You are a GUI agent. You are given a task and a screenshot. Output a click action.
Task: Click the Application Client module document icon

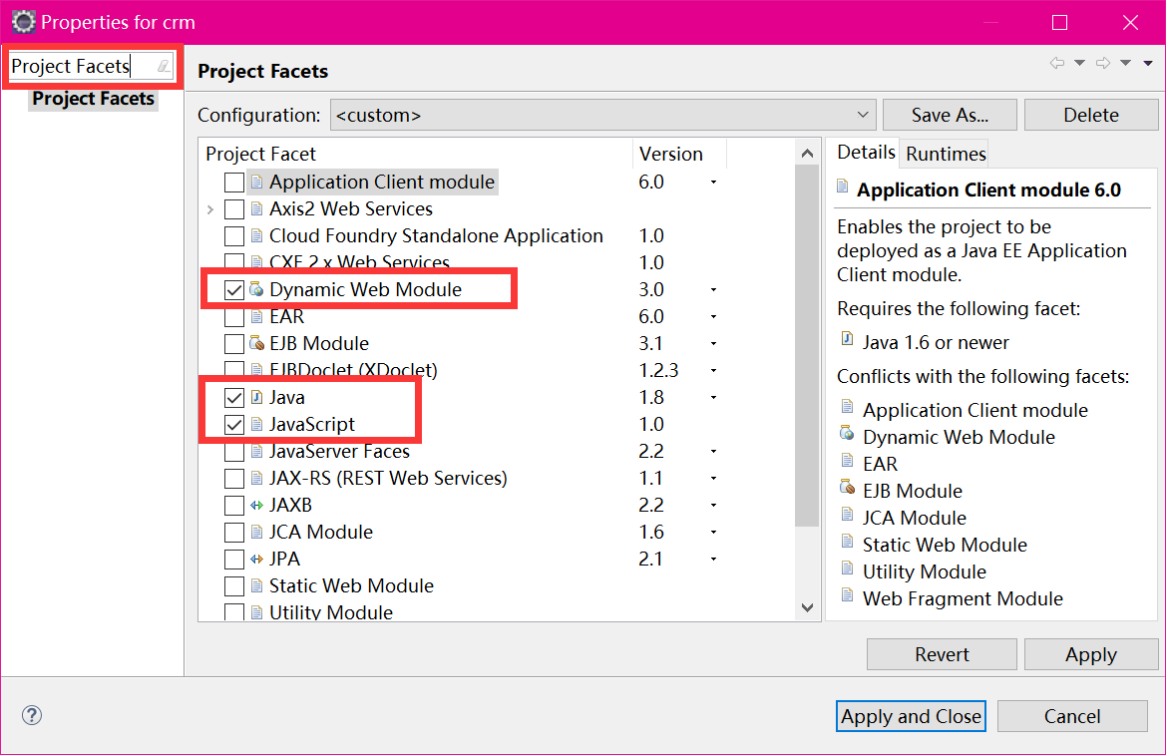[x=257, y=182]
